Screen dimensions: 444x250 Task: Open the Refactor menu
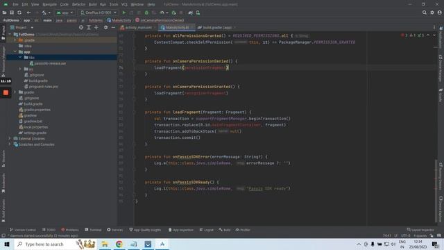[x=78, y=5]
